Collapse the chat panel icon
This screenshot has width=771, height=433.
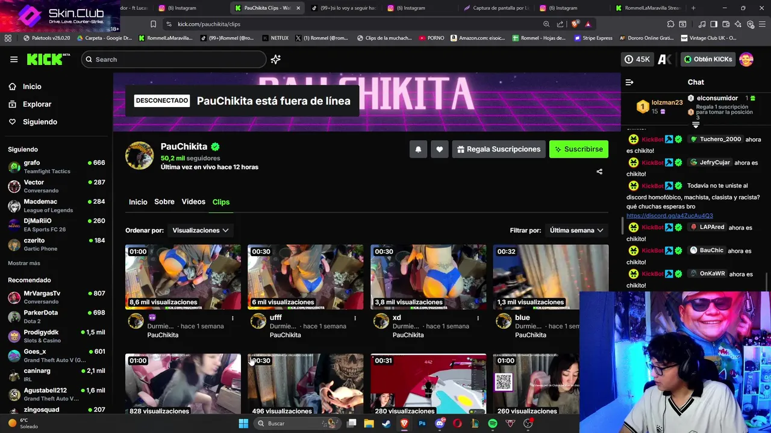(x=629, y=82)
